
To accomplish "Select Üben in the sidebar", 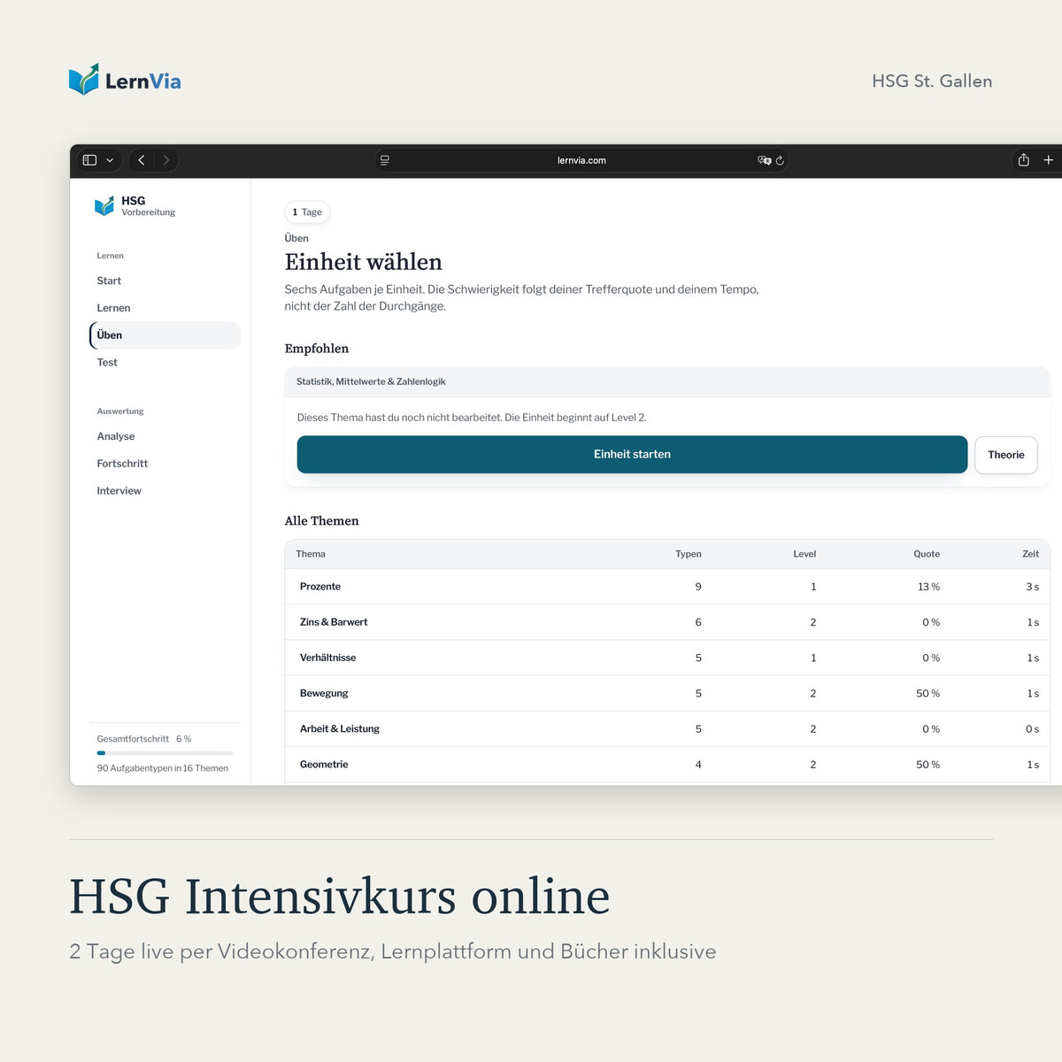I will [x=165, y=335].
